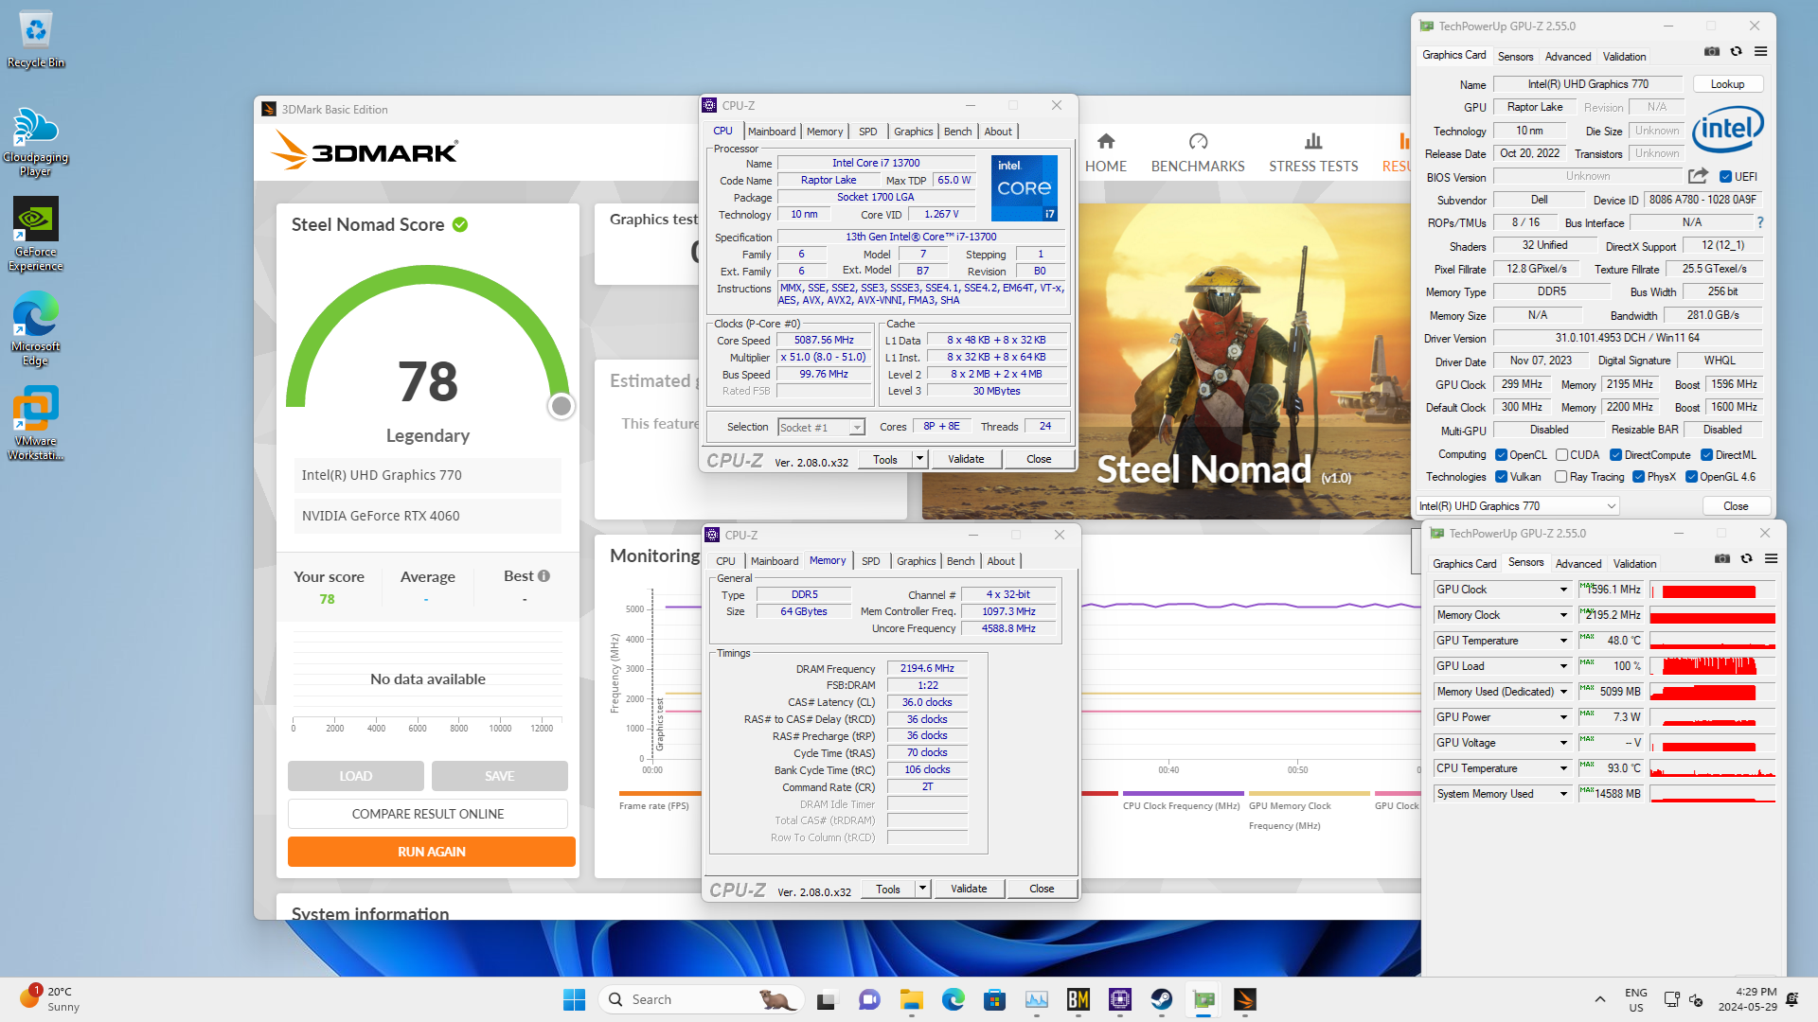1818x1022 pixels.
Task: Expand the System Memory Used sensor dropdown
Action: click(1563, 794)
